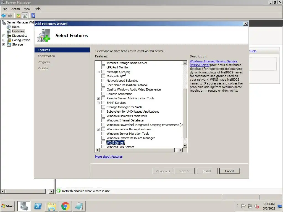The image size is (283, 212).
Task: Click the Forward arrow toolbar icon
Action: 10,16
